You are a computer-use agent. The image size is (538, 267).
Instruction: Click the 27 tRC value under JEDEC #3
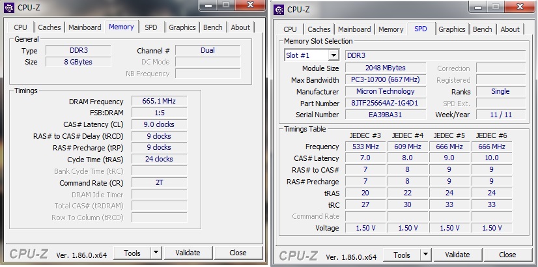click(x=365, y=204)
